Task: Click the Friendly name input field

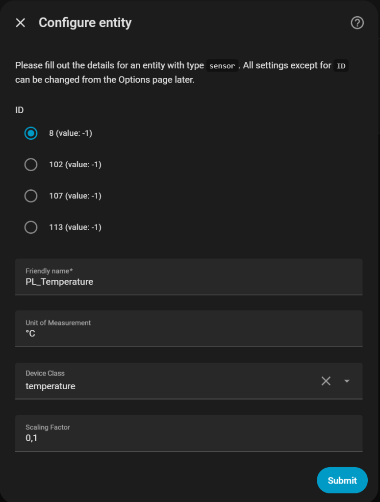Action: (x=189, y=282)
